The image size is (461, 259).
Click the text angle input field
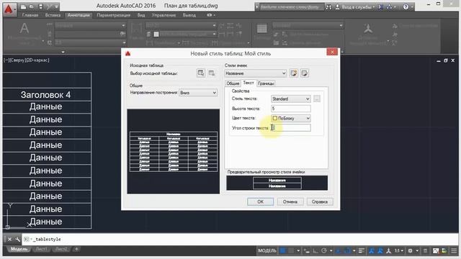point(290,128)
